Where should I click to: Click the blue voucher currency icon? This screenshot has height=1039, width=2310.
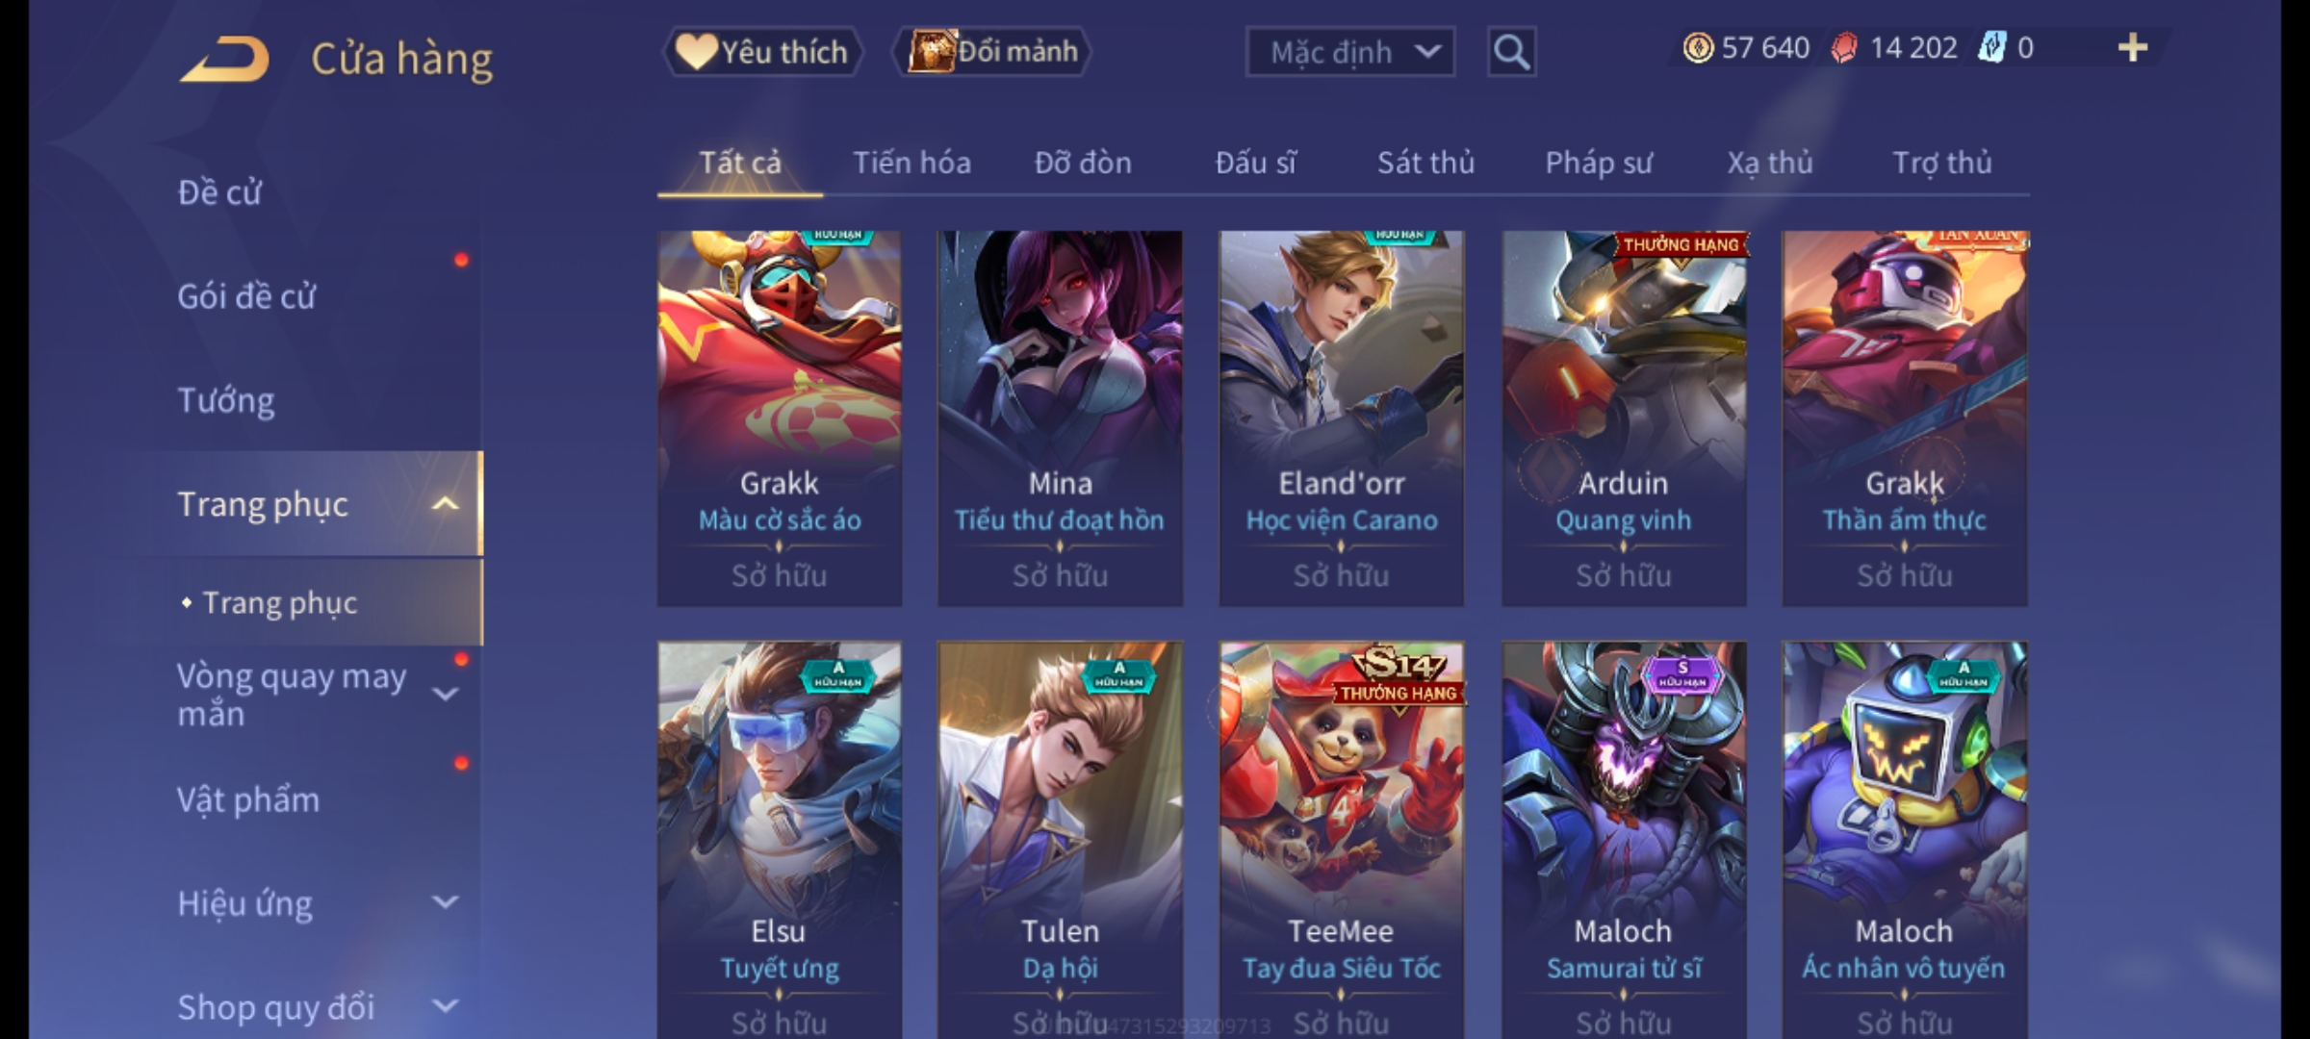click(x=1991, y=48)
